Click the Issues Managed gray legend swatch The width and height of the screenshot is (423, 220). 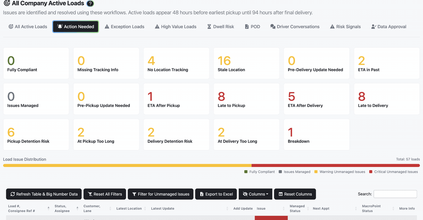click(280, 172)
